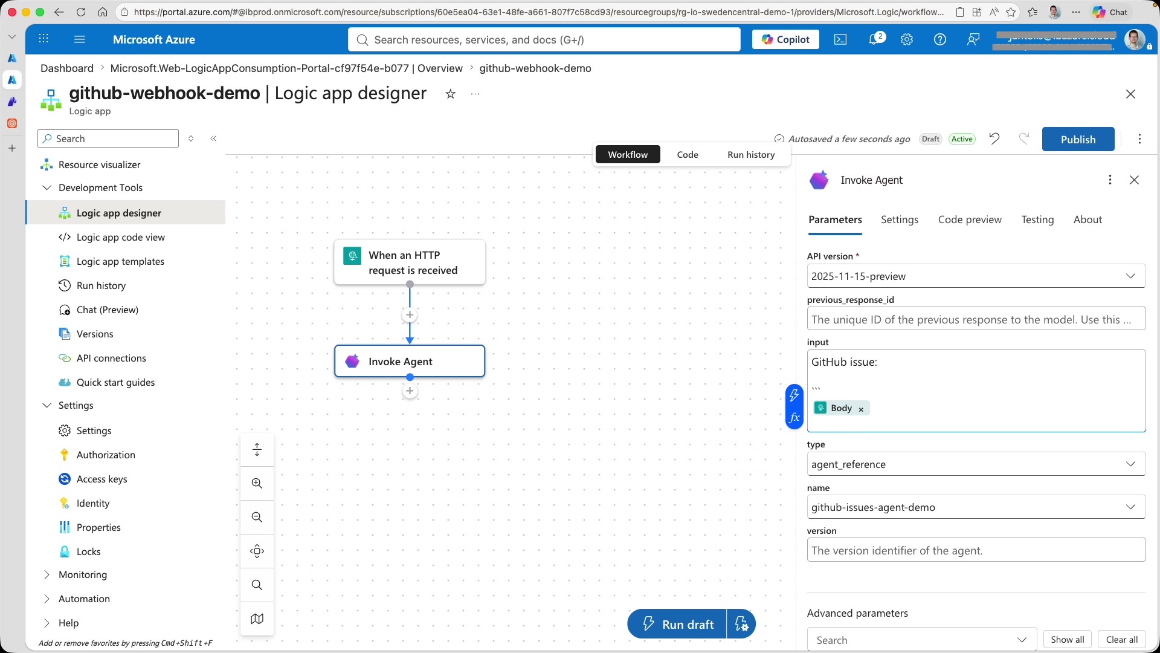
Task: Run the draft workflow
Action: pyautogui.click(x=677, y=624)
